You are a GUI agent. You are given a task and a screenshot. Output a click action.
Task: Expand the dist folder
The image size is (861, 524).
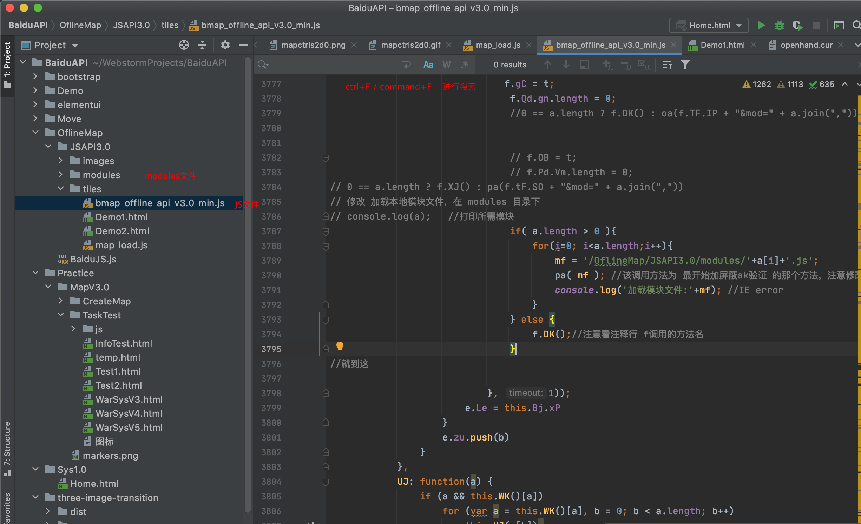[48, 511]
